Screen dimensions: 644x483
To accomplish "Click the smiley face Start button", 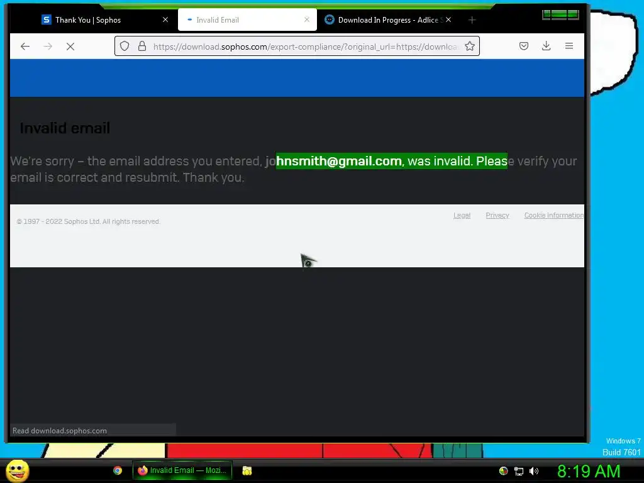I will 17,470.
